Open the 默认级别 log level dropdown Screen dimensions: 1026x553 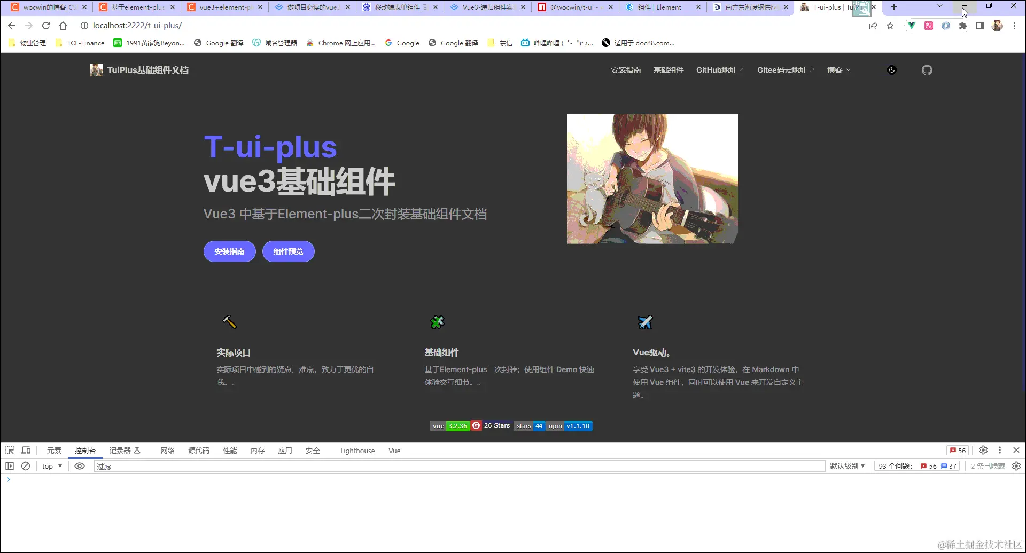(847, 465)
